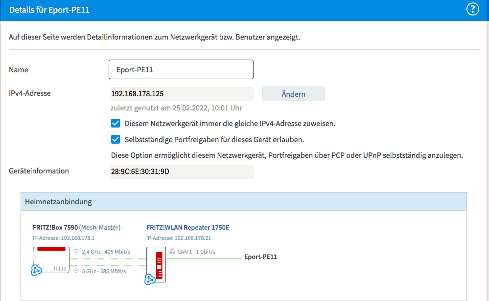
Task: Click 'Details für Eport-PE11' title
Action: (49, 10)
